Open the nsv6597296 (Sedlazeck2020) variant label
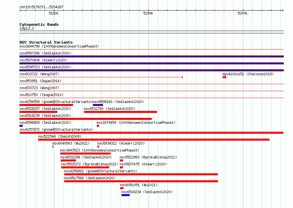This screenshot has height=208, width=293. pos(45,53)
